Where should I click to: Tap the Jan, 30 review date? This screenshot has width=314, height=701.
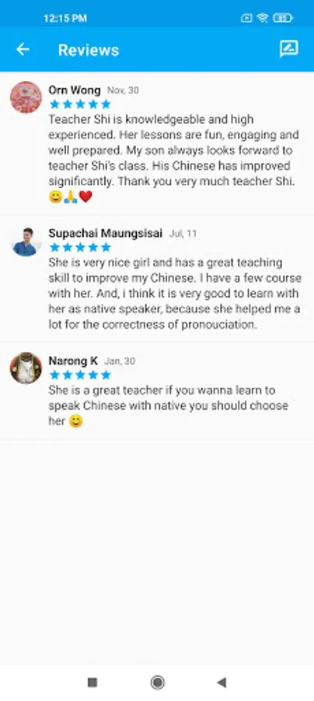tap(120, 361)
